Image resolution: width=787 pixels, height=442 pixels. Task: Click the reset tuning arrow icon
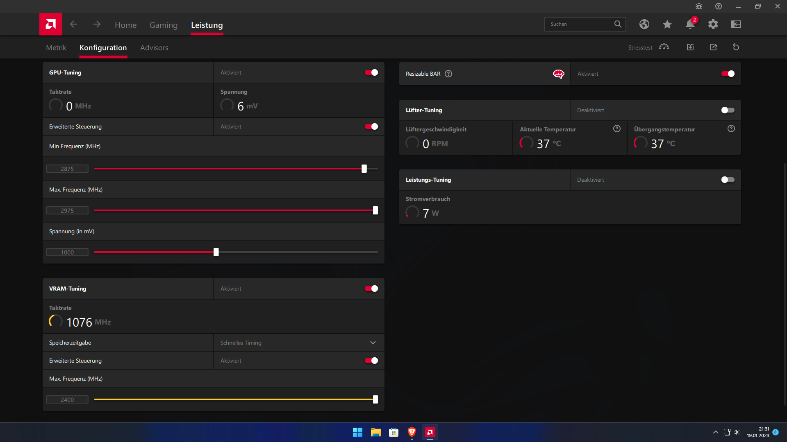736,47
